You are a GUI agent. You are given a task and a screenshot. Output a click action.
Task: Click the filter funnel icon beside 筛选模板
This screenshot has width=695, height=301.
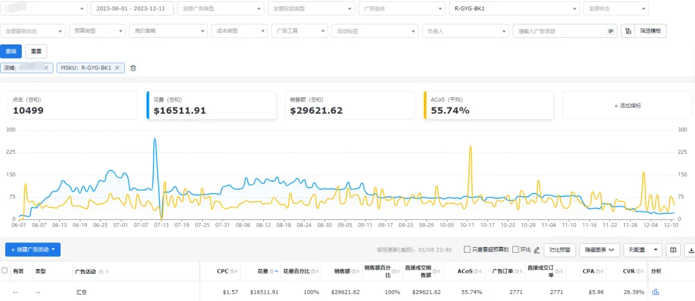tap(628, 31)
